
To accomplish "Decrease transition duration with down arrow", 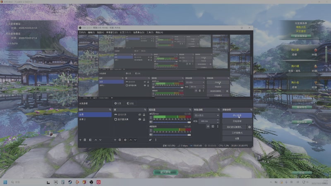I will (218, 122).
